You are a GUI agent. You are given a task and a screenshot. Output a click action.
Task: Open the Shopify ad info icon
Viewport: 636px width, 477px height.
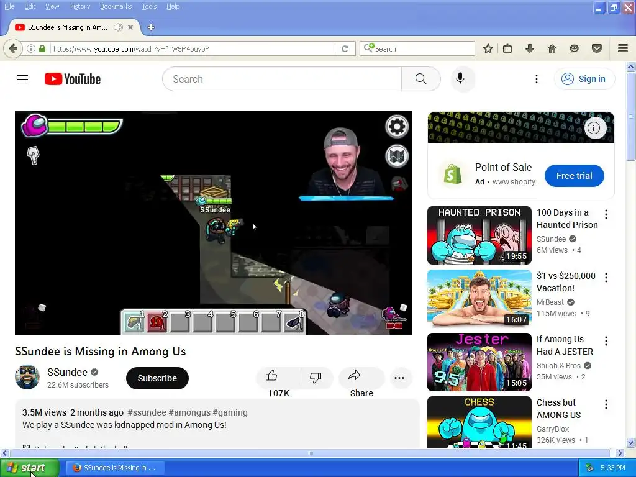coord(594,128)
